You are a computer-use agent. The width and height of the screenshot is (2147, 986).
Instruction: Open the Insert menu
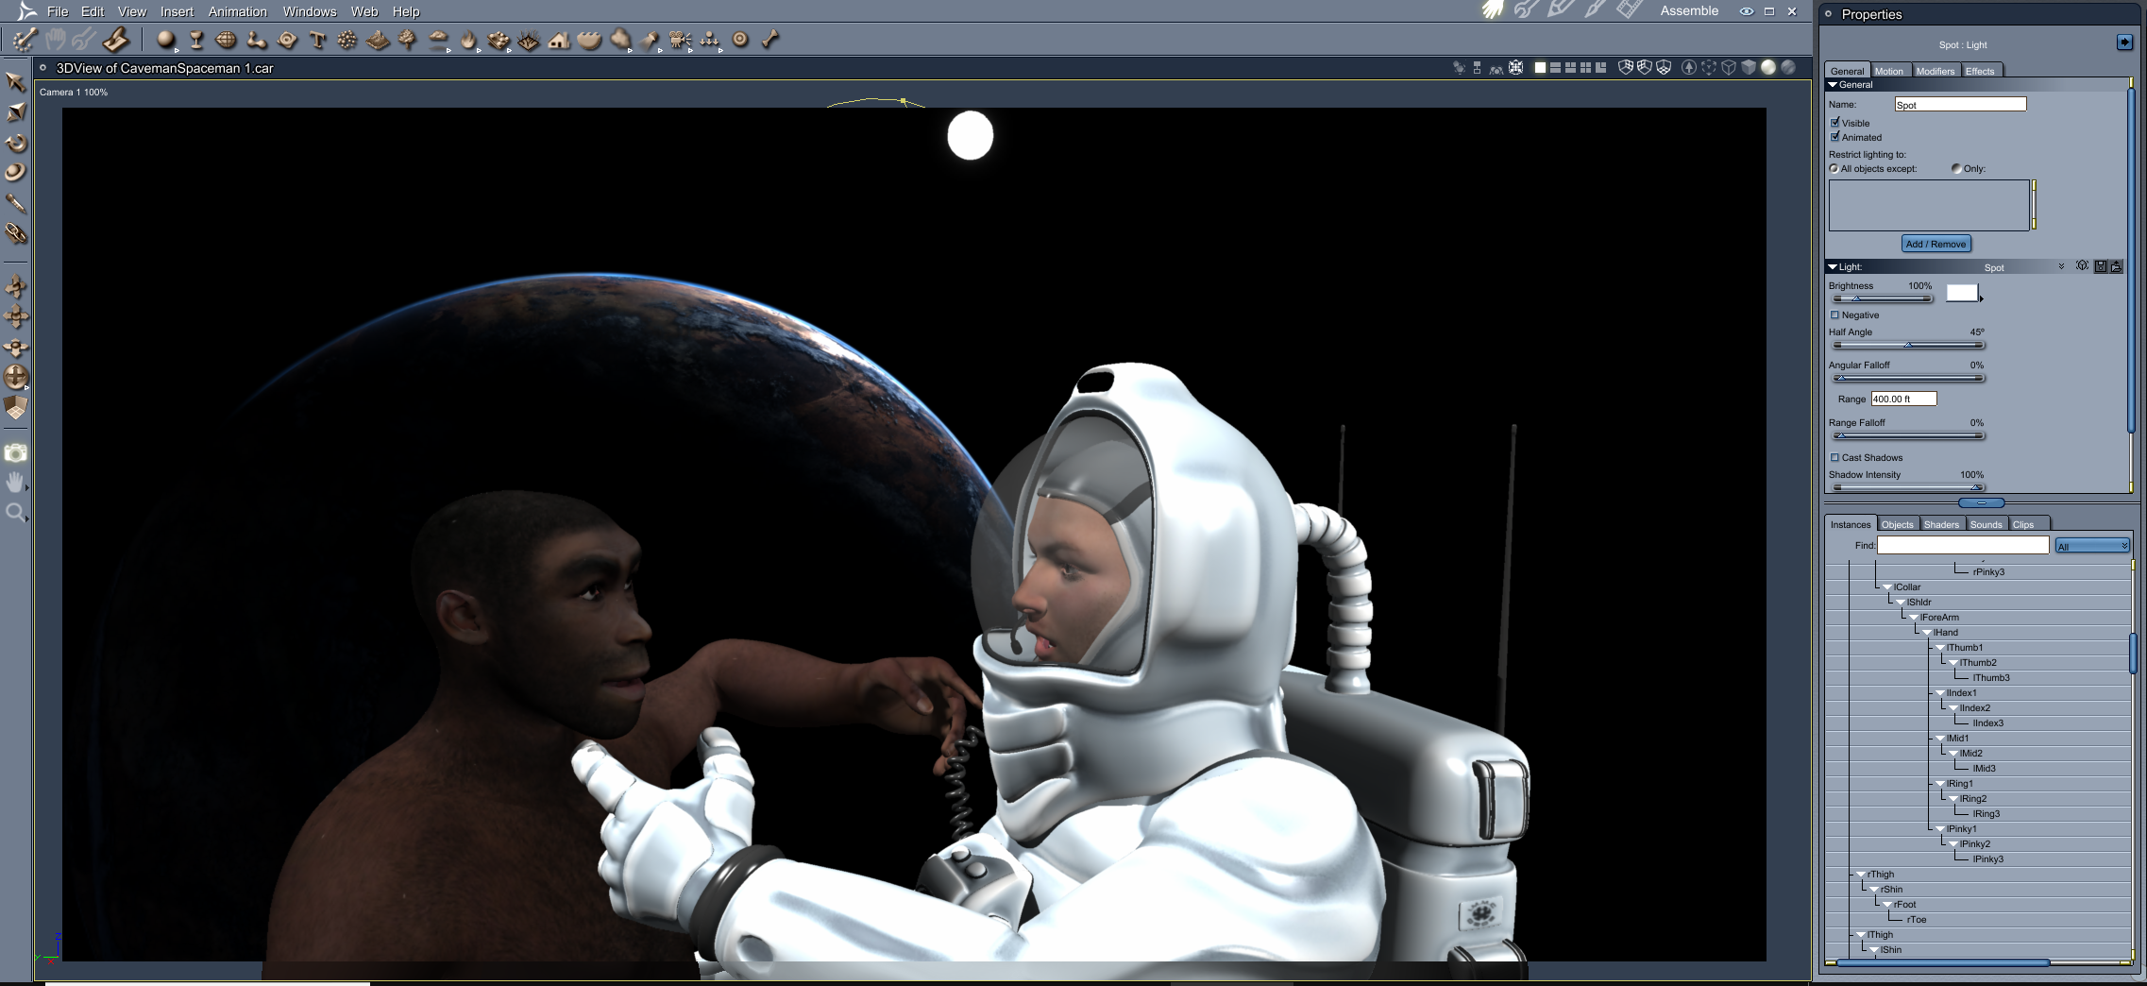click(x=177, y=11)
